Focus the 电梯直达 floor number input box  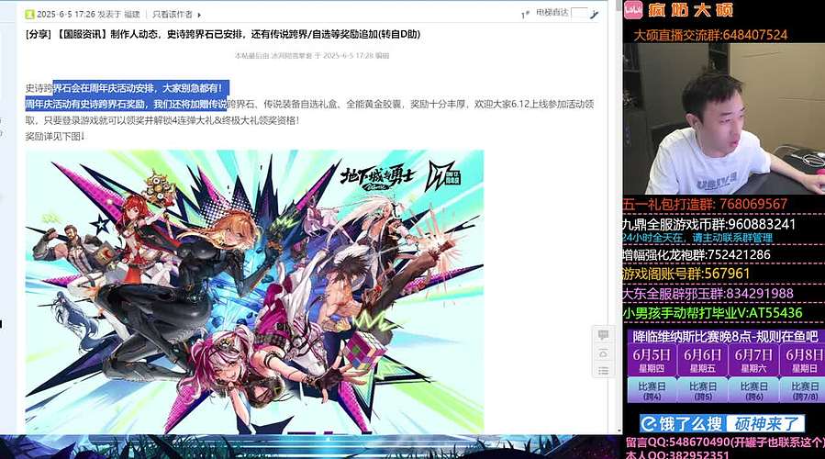click(579, 13)
